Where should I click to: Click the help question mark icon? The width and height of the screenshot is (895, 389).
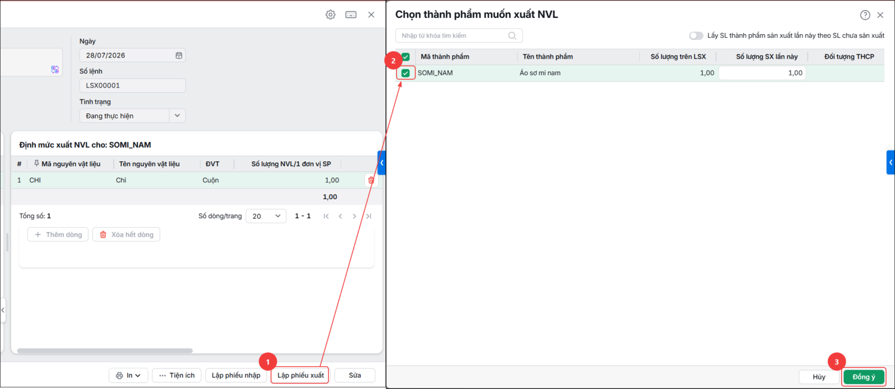pos(865,15)
